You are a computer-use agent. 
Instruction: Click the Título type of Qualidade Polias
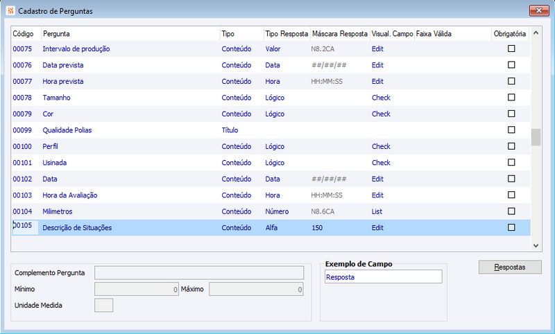[230, 130]
